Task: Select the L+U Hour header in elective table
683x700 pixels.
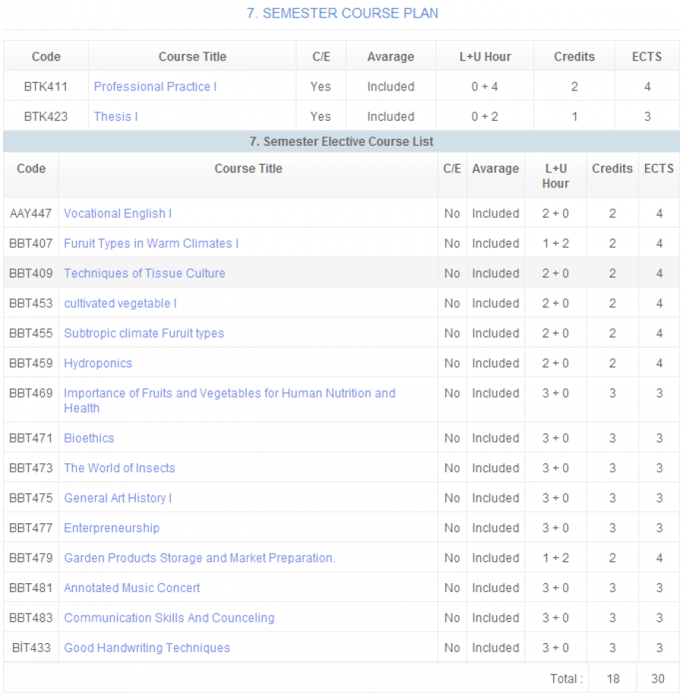Action: point(556,176)
